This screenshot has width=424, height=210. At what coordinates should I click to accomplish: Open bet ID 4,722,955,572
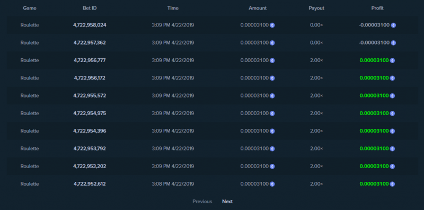tap(90, 95)
